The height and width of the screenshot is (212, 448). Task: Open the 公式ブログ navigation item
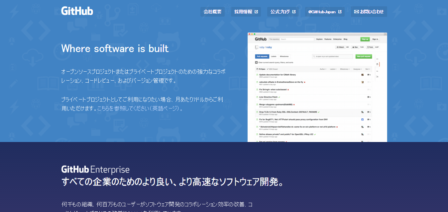pos(280,12)
